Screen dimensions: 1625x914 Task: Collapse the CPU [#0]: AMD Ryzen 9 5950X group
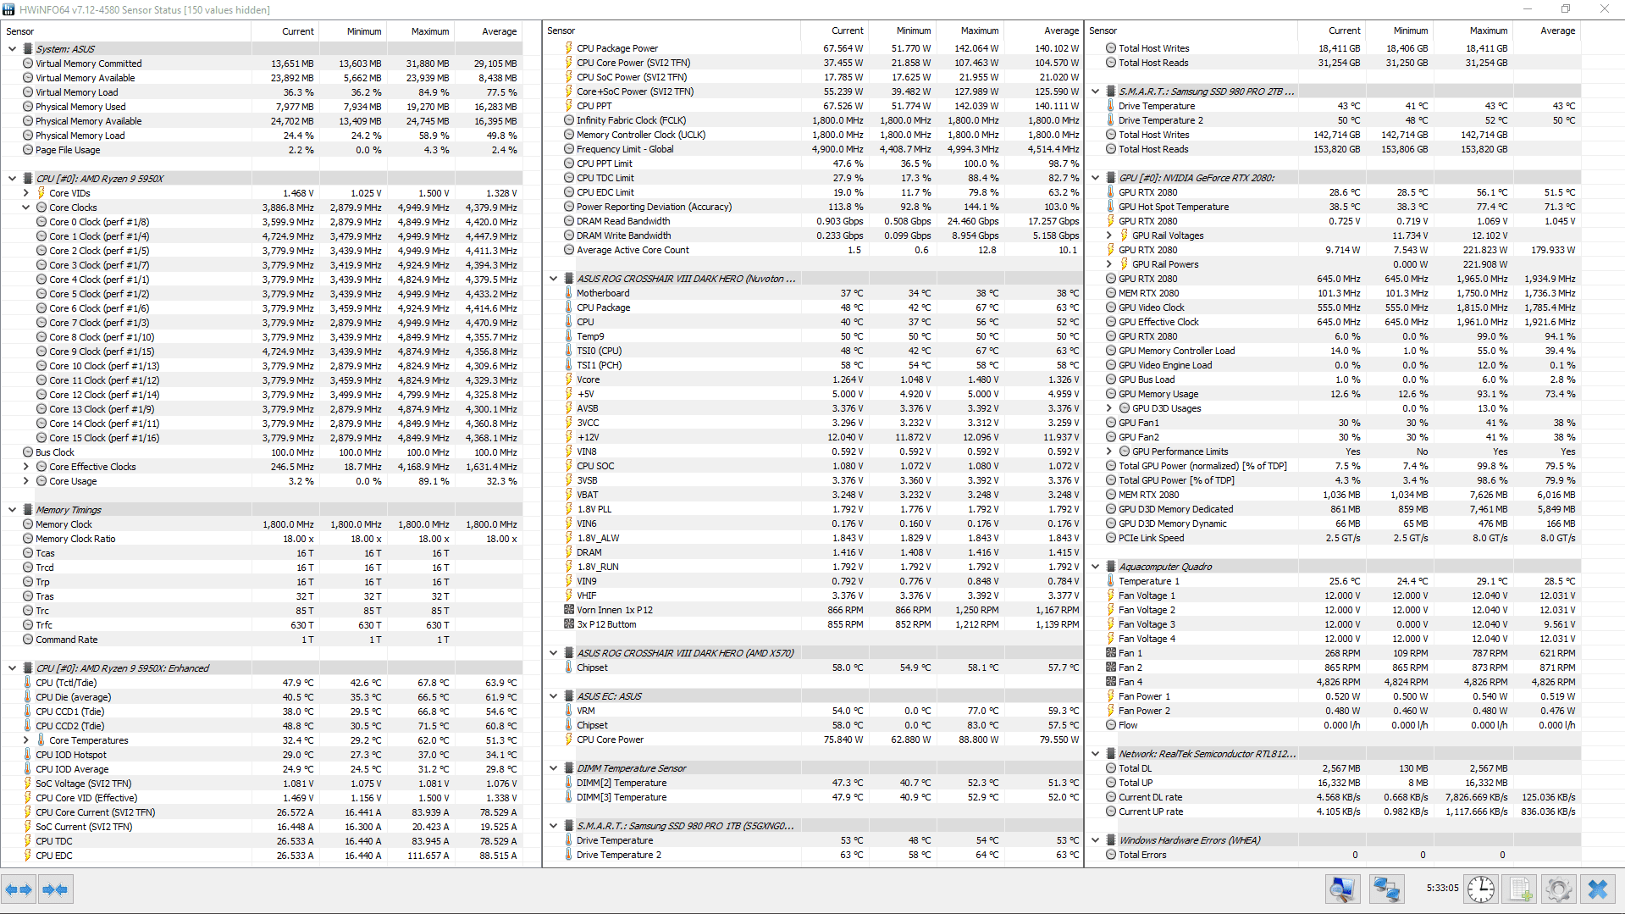tap(12, 179)
